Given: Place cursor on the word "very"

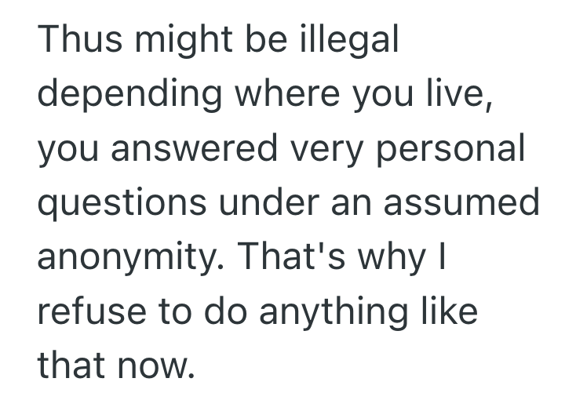Looking at the screenshot, I should (x=323, y=149).
